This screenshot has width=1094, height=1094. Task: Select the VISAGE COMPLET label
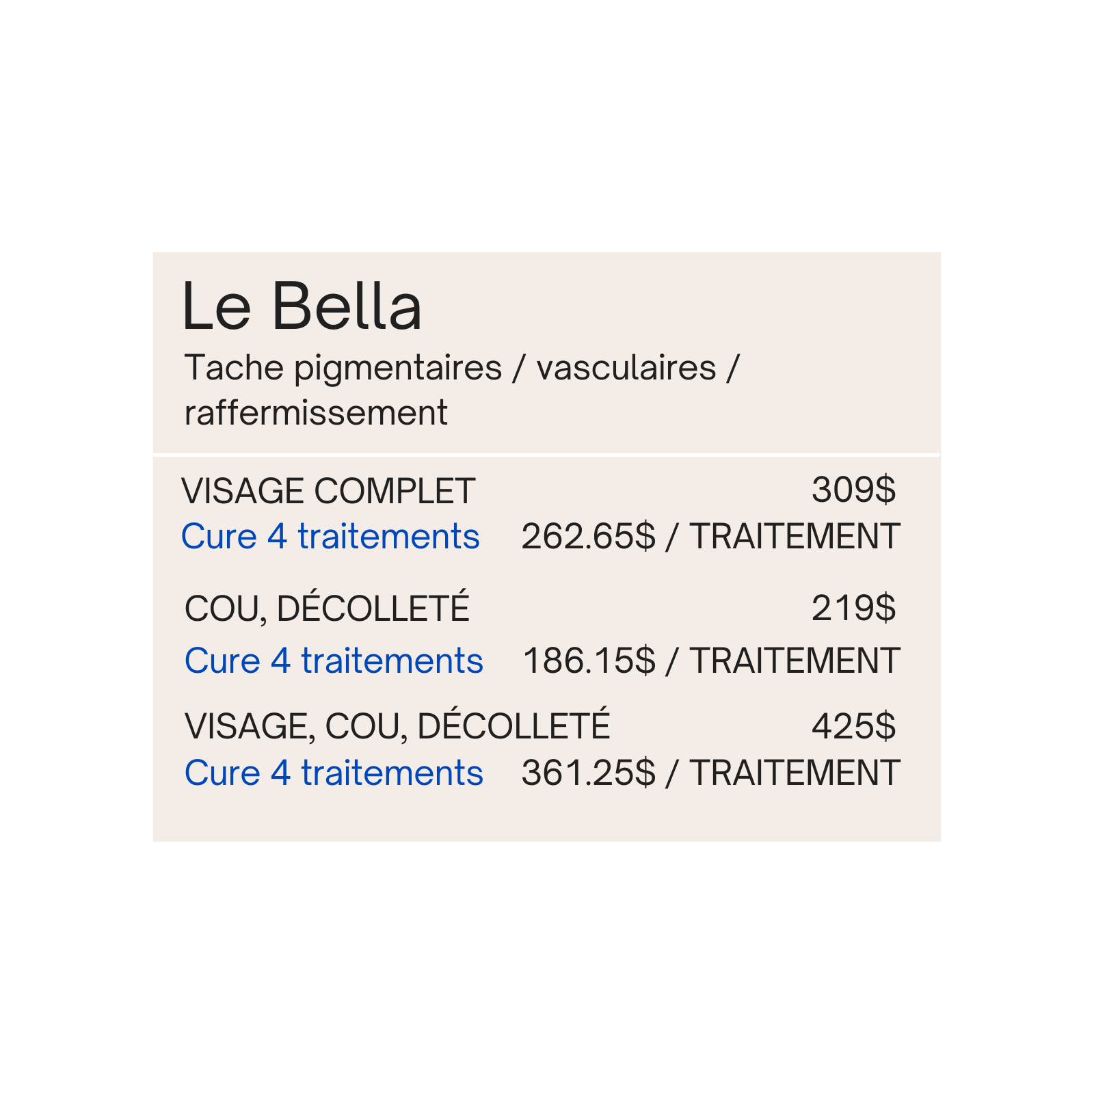[x=328, y=491]
